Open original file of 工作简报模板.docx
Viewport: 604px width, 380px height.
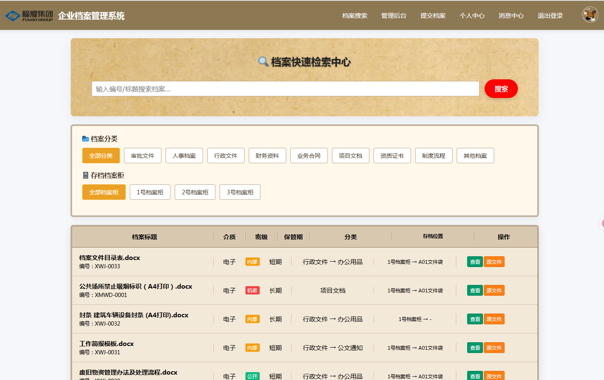click(494, 348)
